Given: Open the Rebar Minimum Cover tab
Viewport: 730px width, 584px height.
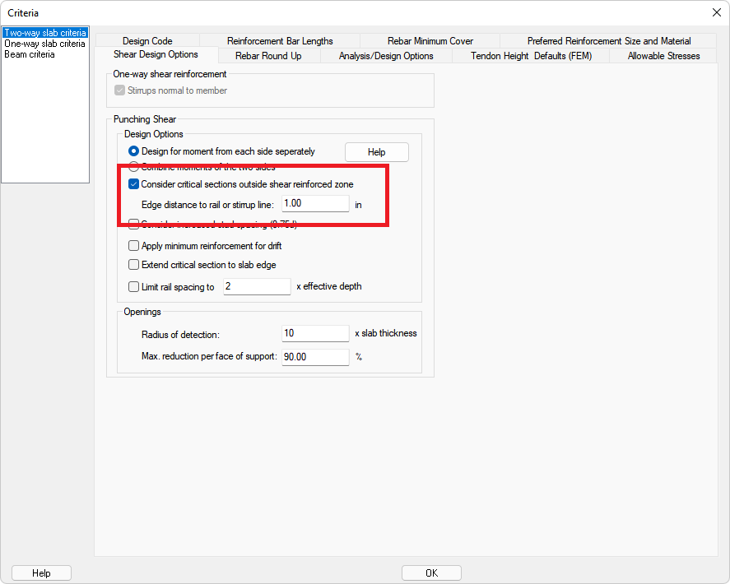Looking at the screenshot, I should tap(430, 41).
